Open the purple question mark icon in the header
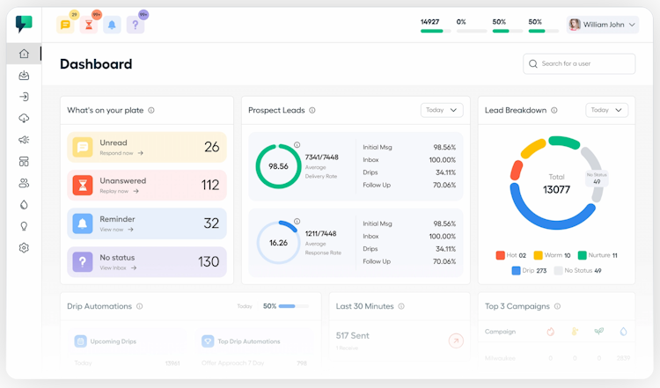This screenshot has height=388, width=660. tap(136, 25)
